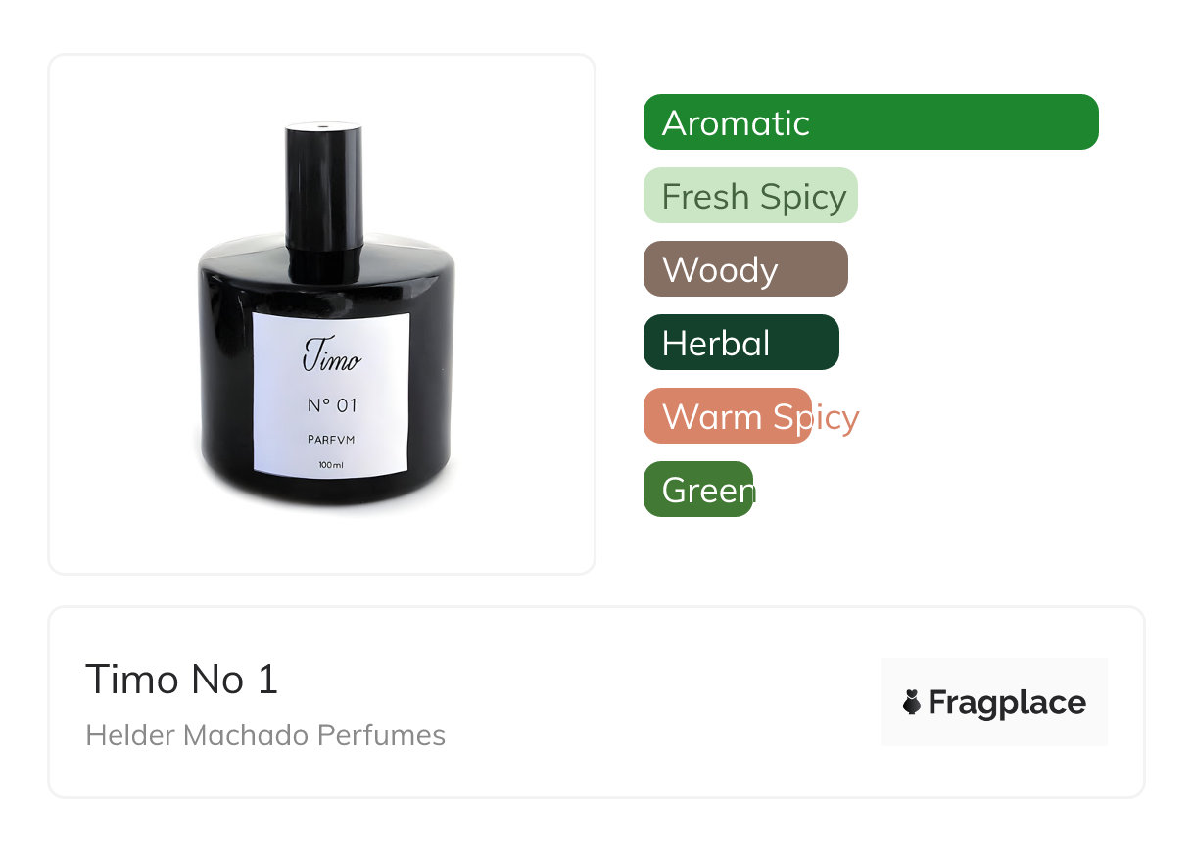This screenshot has width=1193, height=846.
Task: Open the Timo No 1 title
Action: (x=182, y=680)
